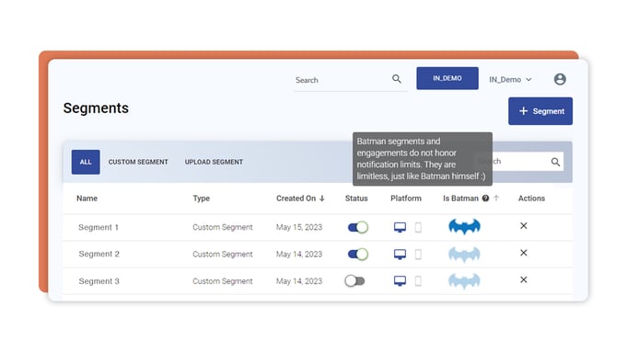The width and height of the screenshot is (627, 352).
Task: Click the Actions column header
Action: 531,199
